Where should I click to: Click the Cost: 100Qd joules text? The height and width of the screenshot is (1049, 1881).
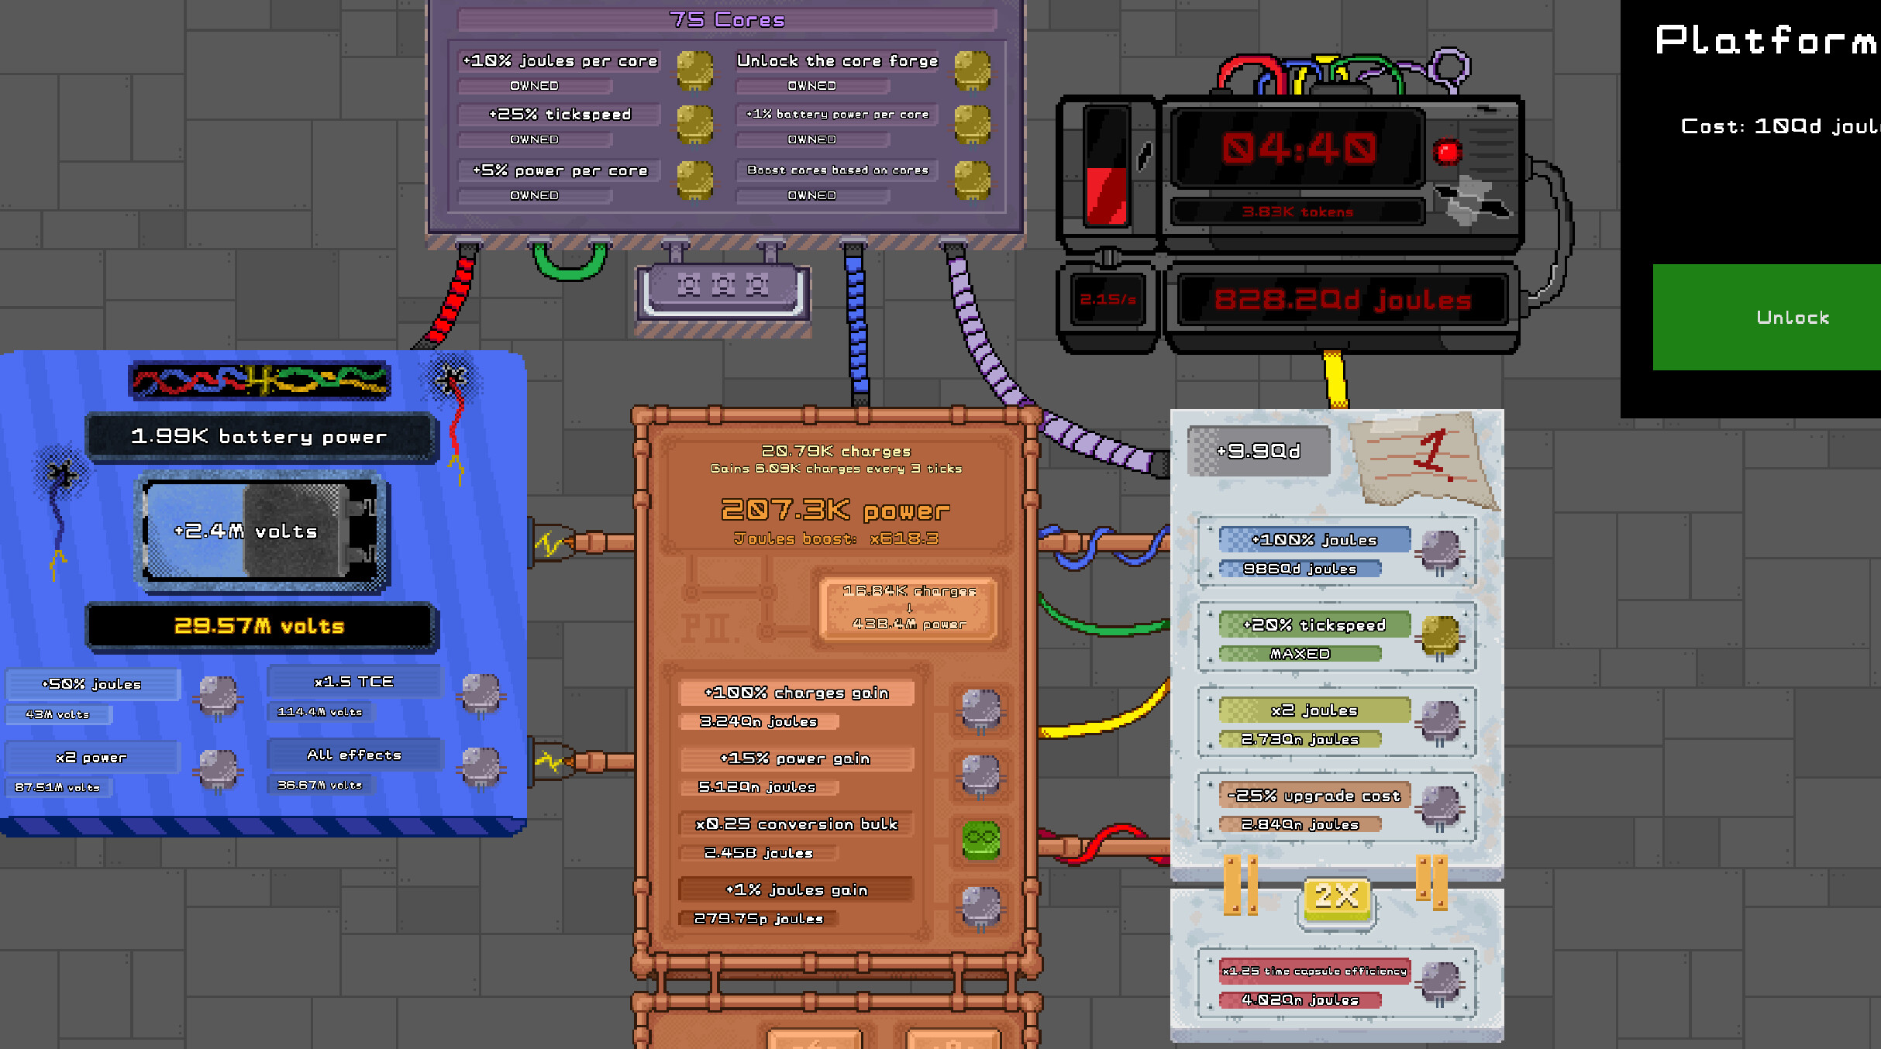[1780, 126]
